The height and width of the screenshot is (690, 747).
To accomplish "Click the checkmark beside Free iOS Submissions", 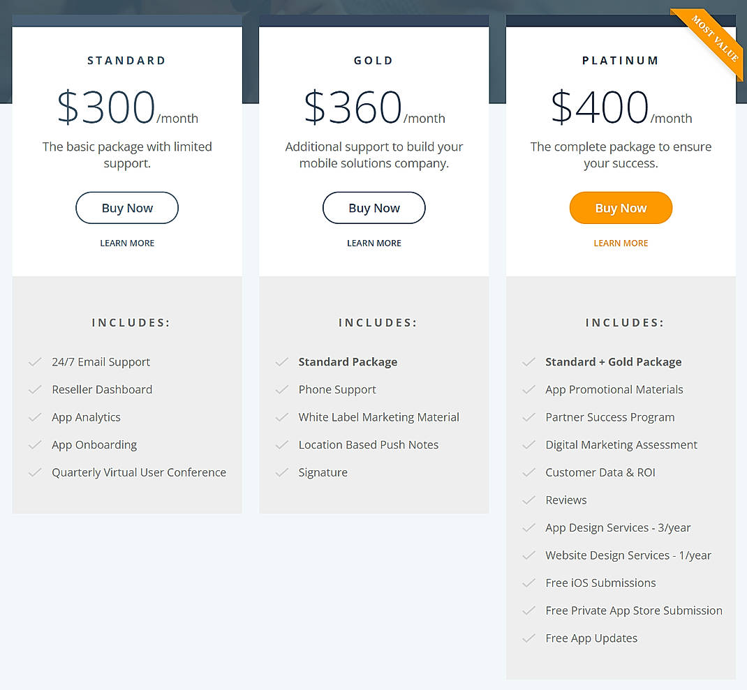I will tap(529, 583).
